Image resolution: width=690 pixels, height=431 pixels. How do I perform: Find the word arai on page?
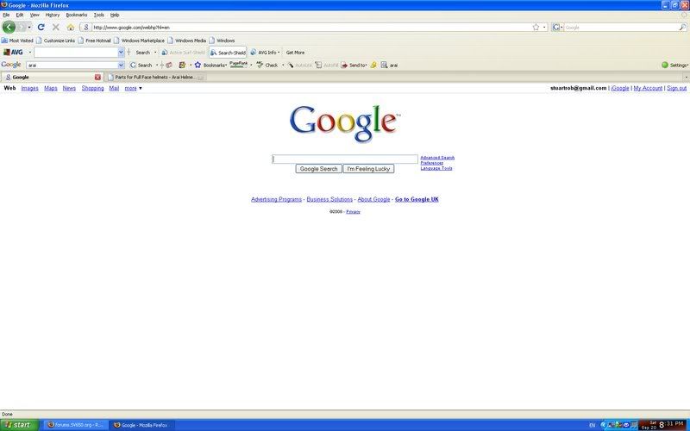[x=389, y=66]
